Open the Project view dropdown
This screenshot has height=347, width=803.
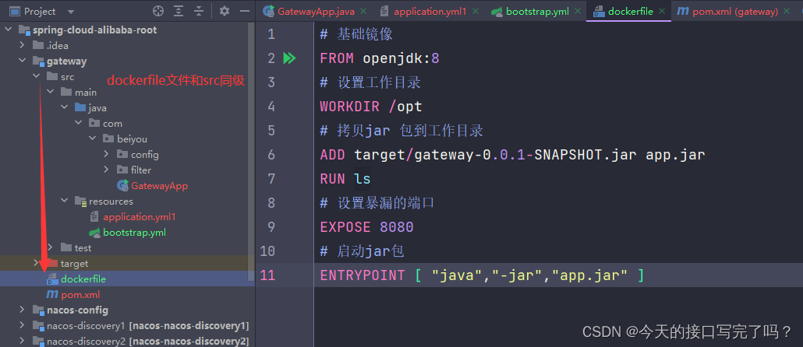(71, 11)
